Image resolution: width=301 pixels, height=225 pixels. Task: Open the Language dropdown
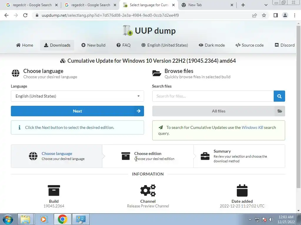point(77,96)
